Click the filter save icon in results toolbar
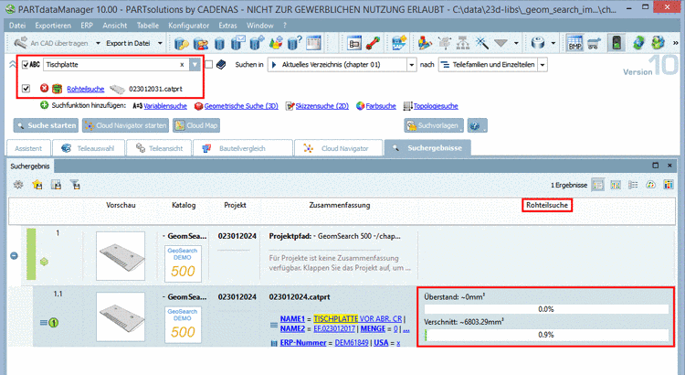 (x=75, y=185)
